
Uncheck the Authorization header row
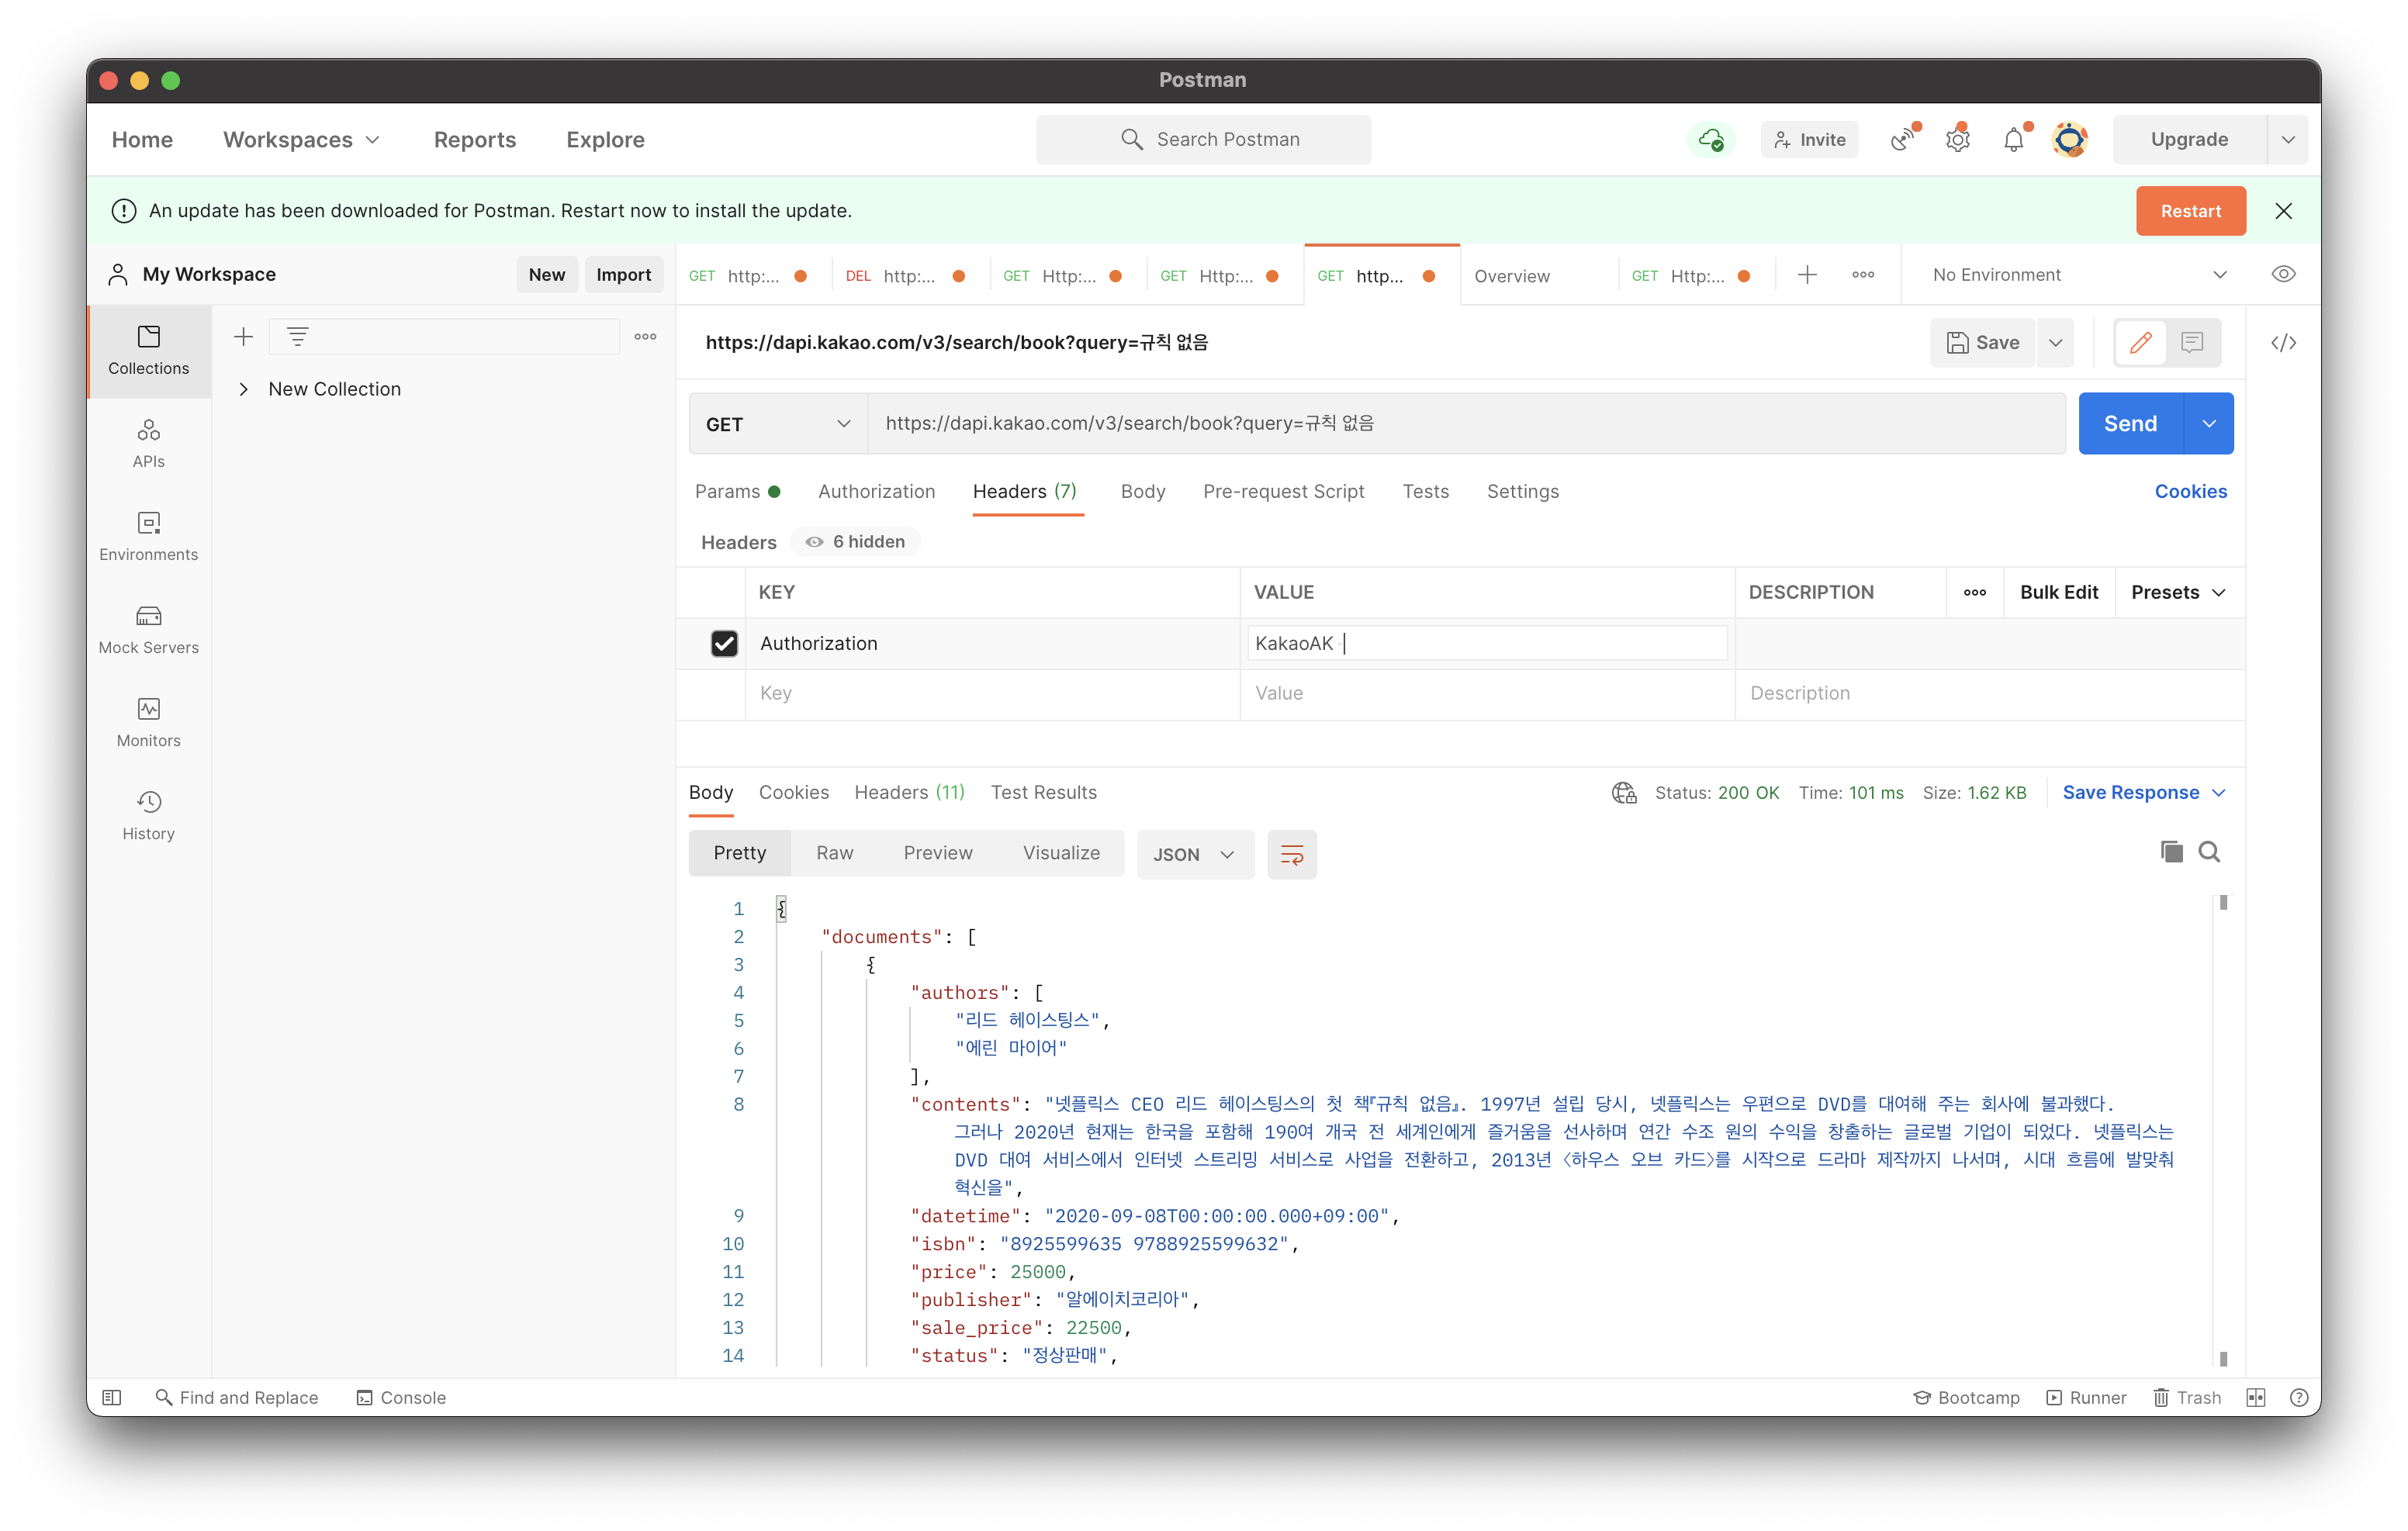tap(724, 643)
